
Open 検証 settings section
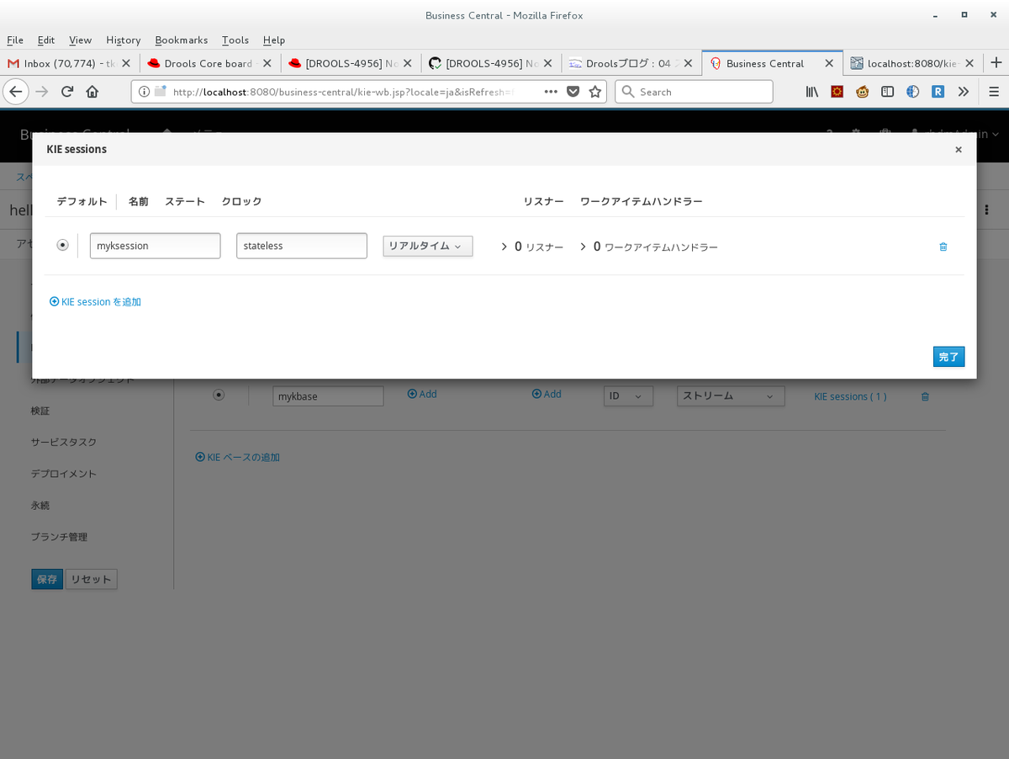click(x=40, y=411)
